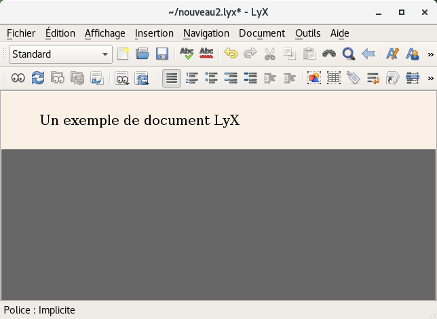Image resolution: width=437 pixels, height=319 pixels.
Task: Insert graphics shapes icon
Action: [x=314, y=78]
